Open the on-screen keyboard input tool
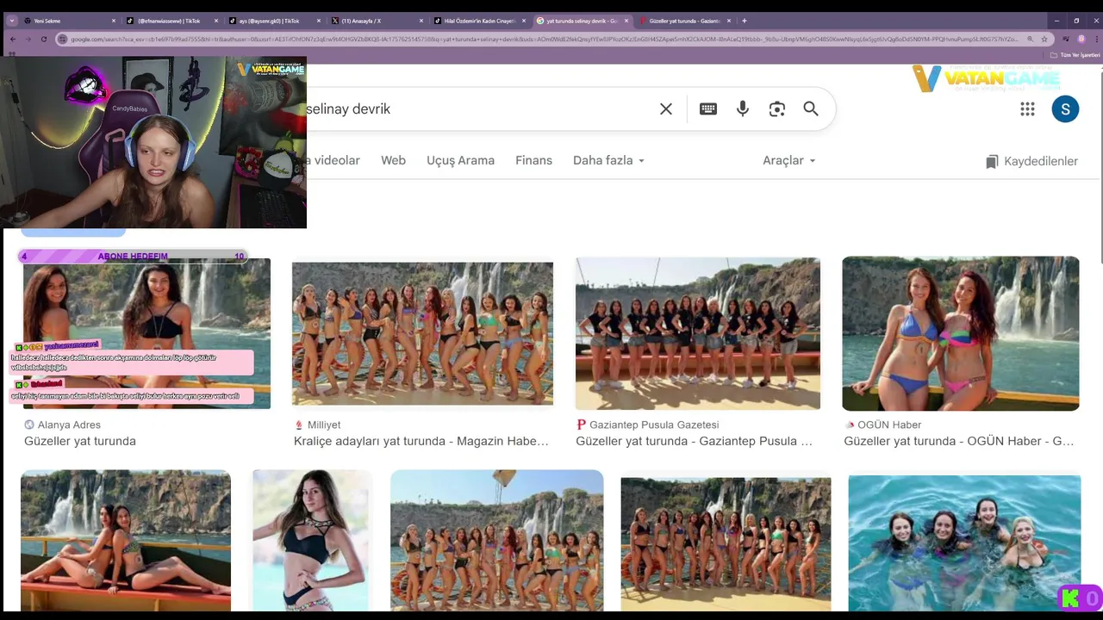 tap(708, 108)
